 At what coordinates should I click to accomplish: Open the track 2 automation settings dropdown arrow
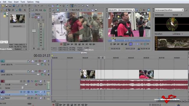[42, 71]
